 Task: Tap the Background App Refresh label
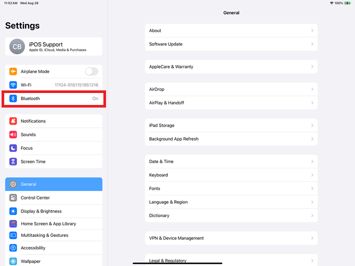[174, 139]
